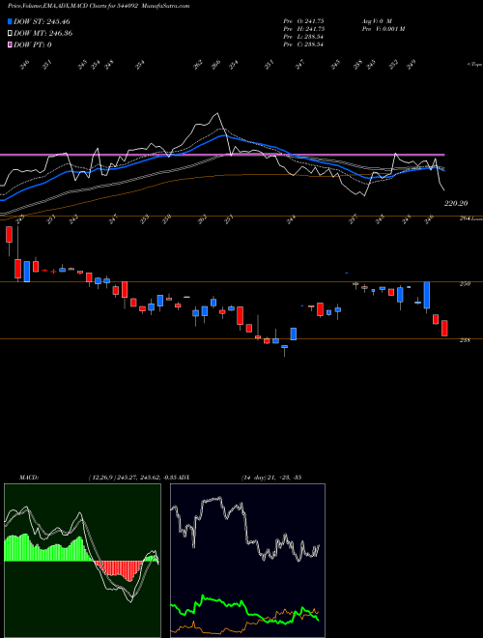Click the 220.20 price label
The image size is (483, 638).
pos(456,203)
